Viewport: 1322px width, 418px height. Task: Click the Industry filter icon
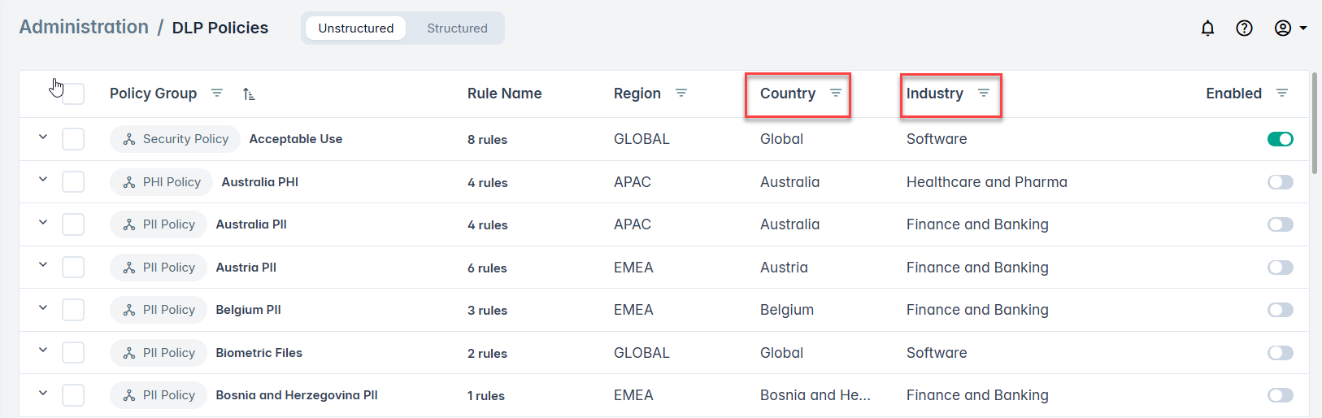coord(983,94)
